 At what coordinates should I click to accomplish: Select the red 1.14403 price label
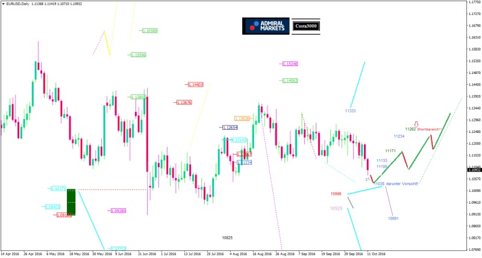[196, 85]
